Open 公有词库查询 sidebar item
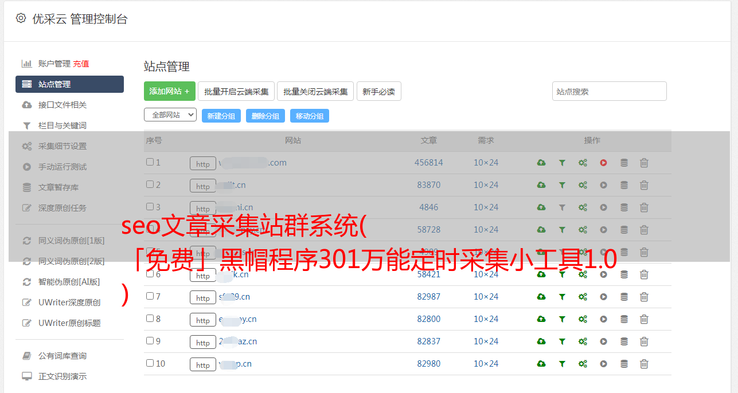This screenshot has width=738, height=393. (x=63, y=356)
